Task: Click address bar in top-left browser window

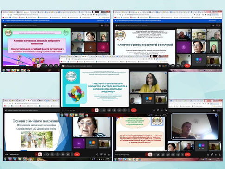Action: pos(48,15)
